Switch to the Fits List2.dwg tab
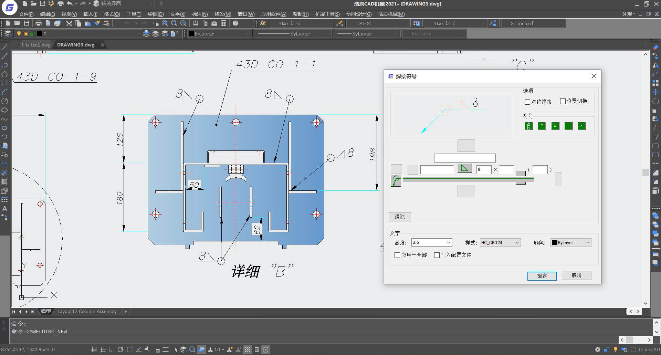 point(36,45)
